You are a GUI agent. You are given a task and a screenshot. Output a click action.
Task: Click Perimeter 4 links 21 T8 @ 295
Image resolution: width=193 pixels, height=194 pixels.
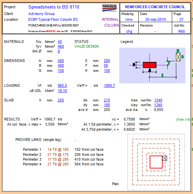pyautogui.click(x=58, y=164)
